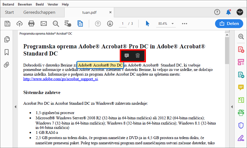
Task: Open the Beeld menu
Action: (40, 4)
